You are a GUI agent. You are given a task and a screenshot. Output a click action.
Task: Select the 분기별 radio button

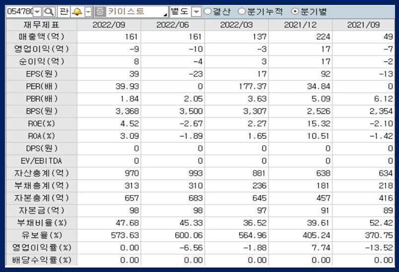click(295, 11)
